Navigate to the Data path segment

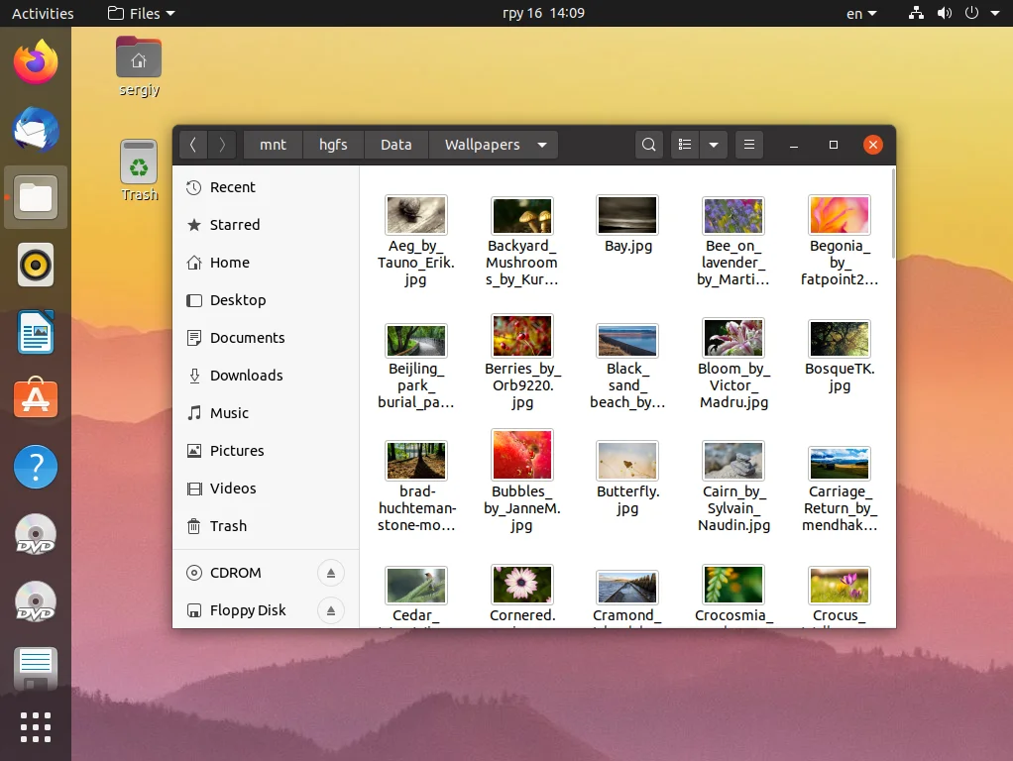[x=395, y=145]
